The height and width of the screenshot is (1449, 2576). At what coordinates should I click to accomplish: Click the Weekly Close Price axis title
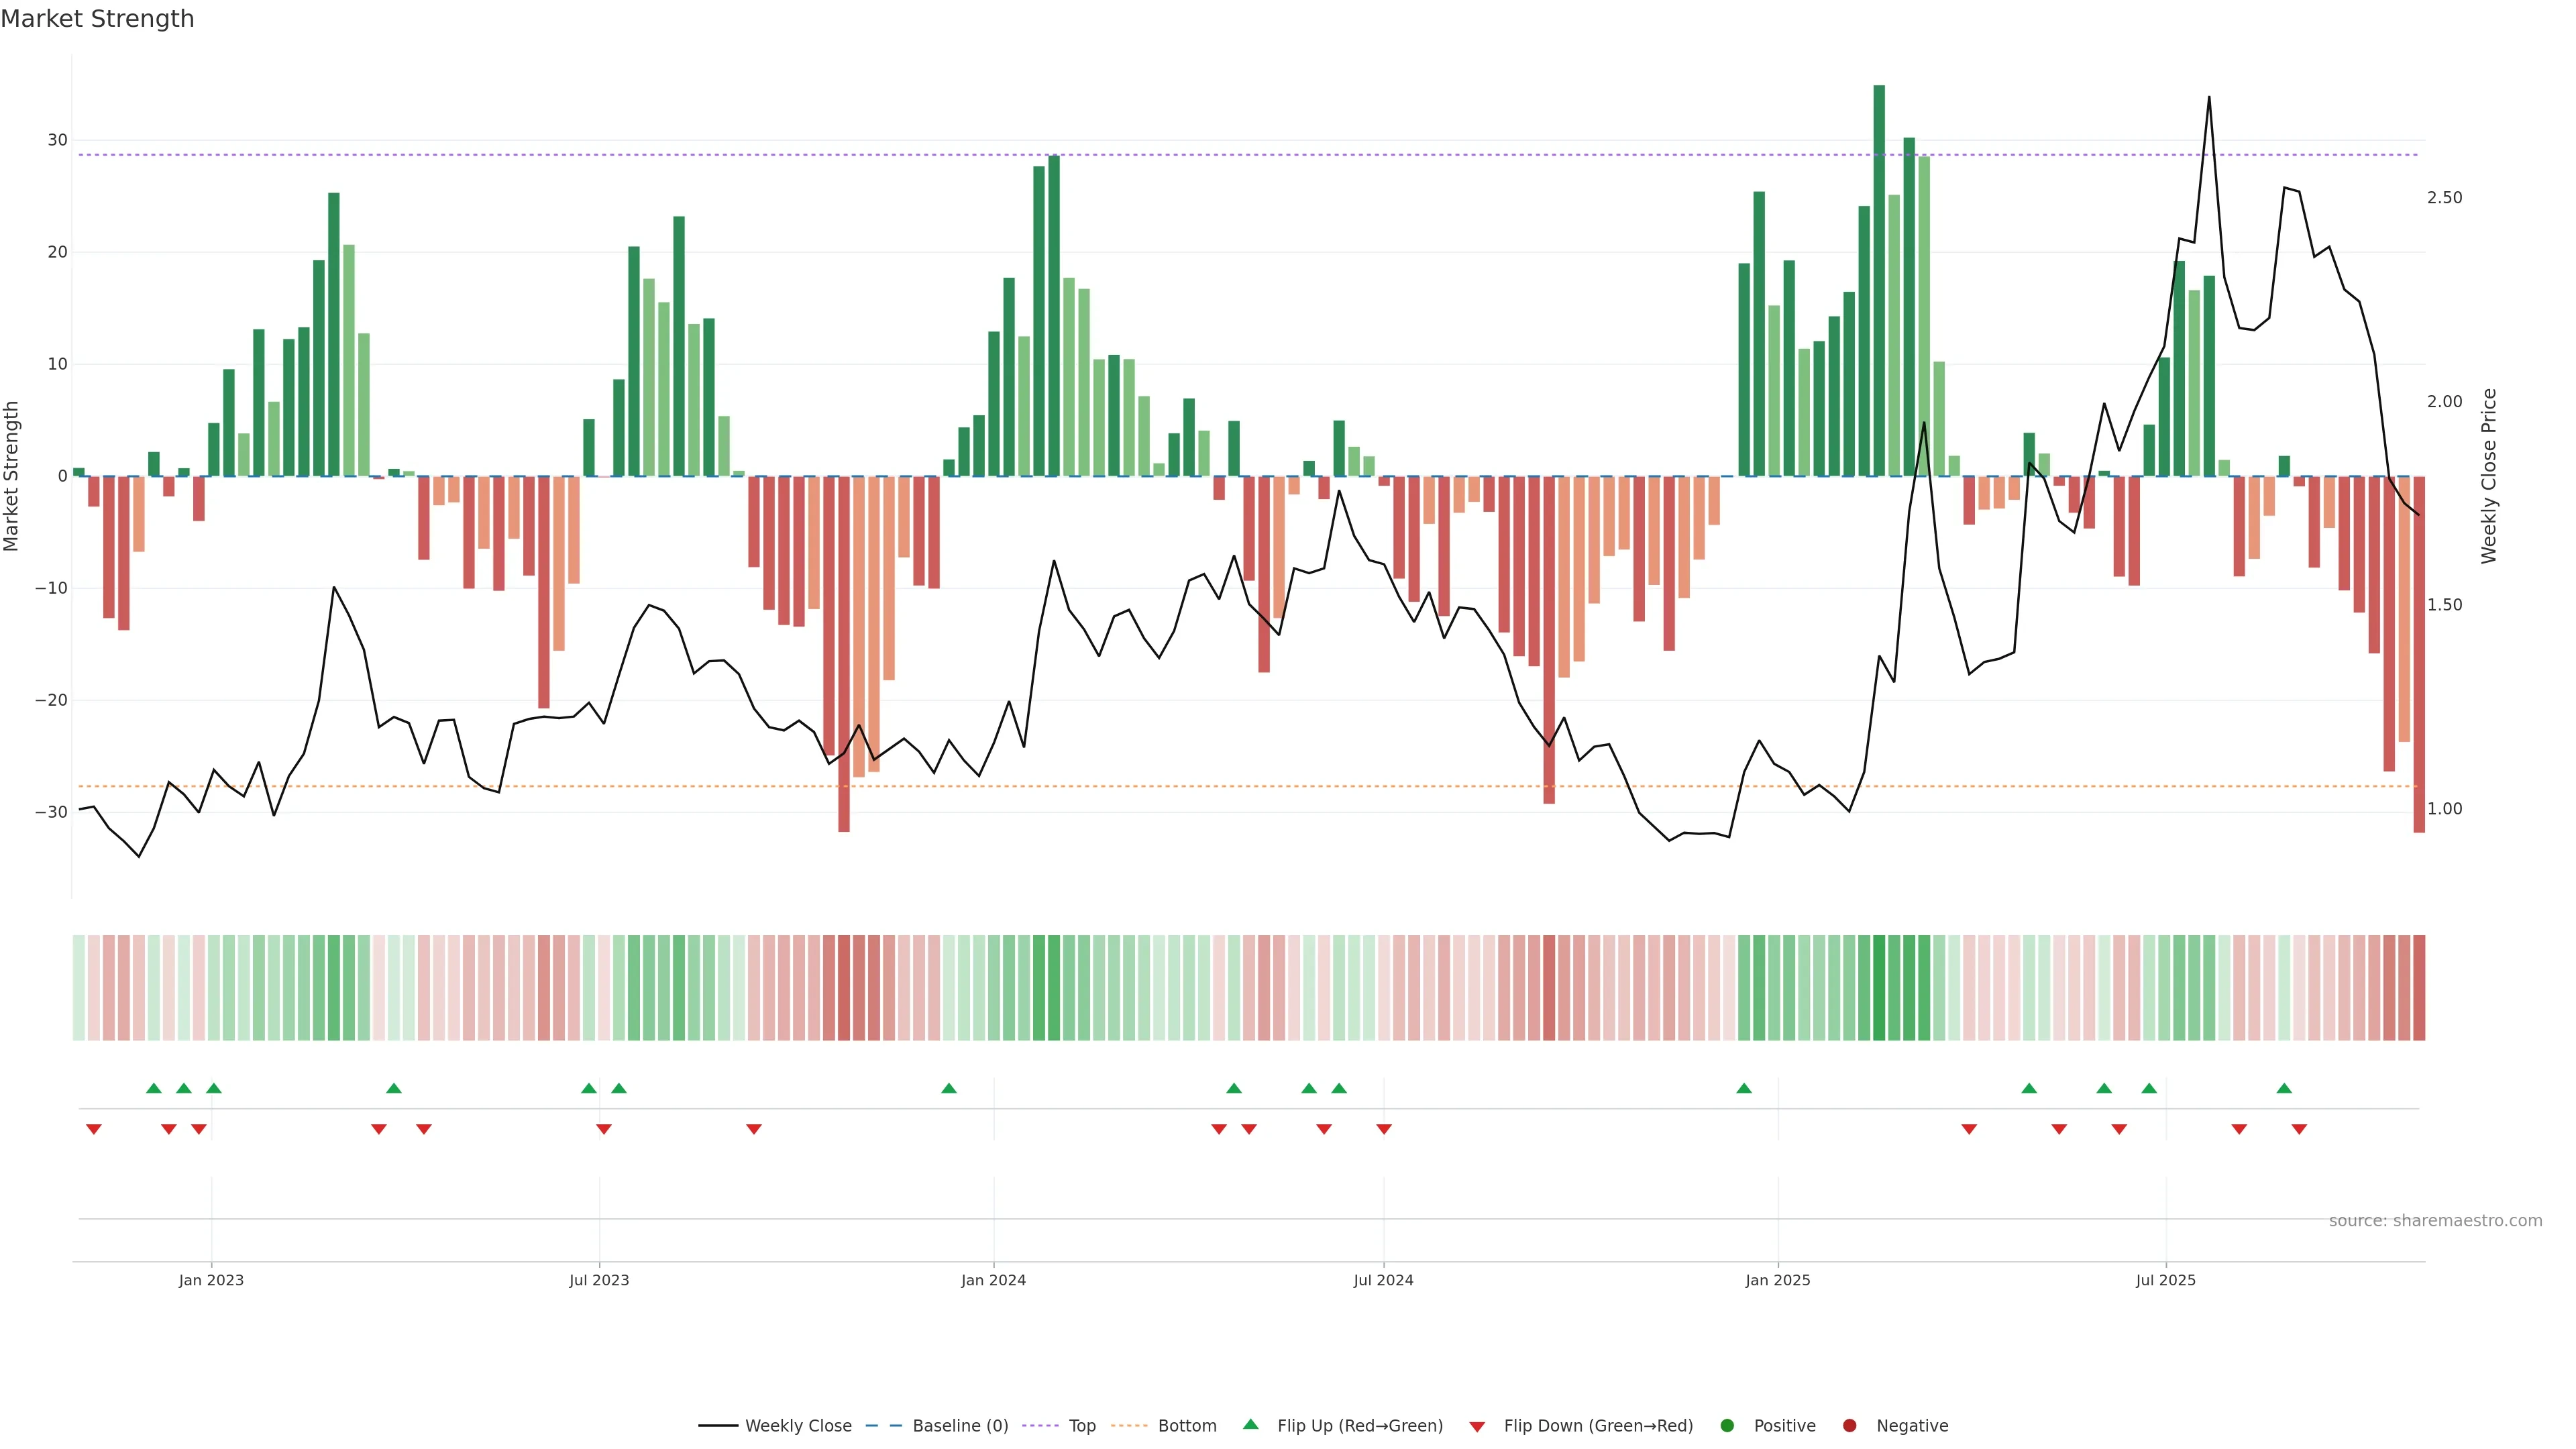pyautogui.click(x=2489, y=476)
